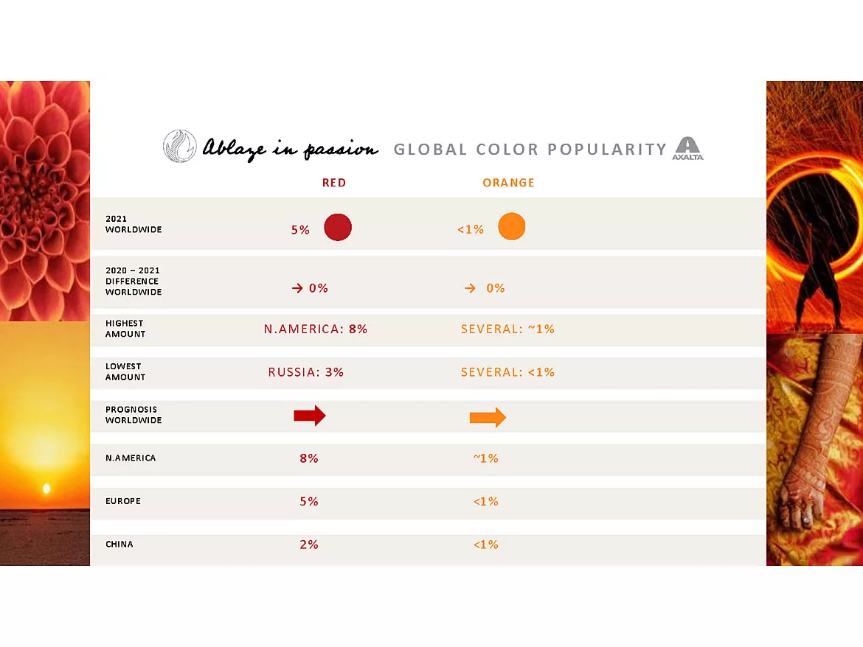Click the orange prognosis arrow
This screenshot has width=863, height=647.
pyautogui.click(x=488, y=418)
